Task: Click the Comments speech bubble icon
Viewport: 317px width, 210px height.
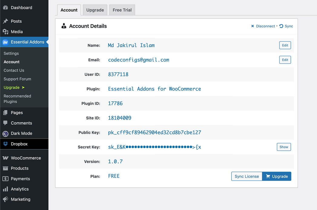Action: tap(5, 123)
